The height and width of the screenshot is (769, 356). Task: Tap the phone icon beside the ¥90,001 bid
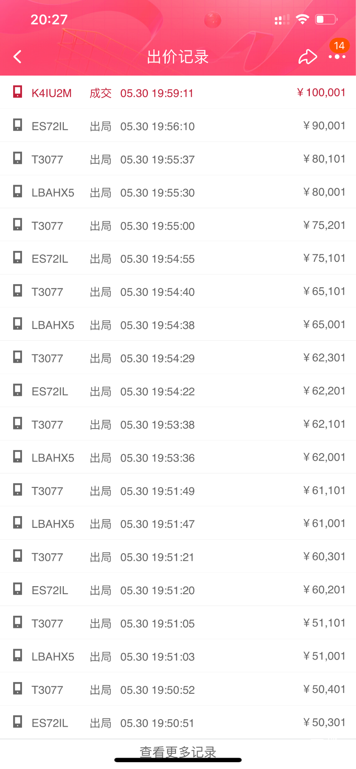point(17,125)
